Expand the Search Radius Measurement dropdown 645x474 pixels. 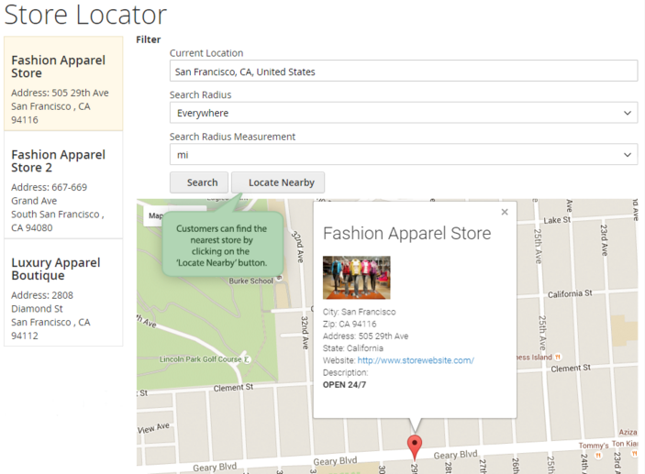pos(403,155)
